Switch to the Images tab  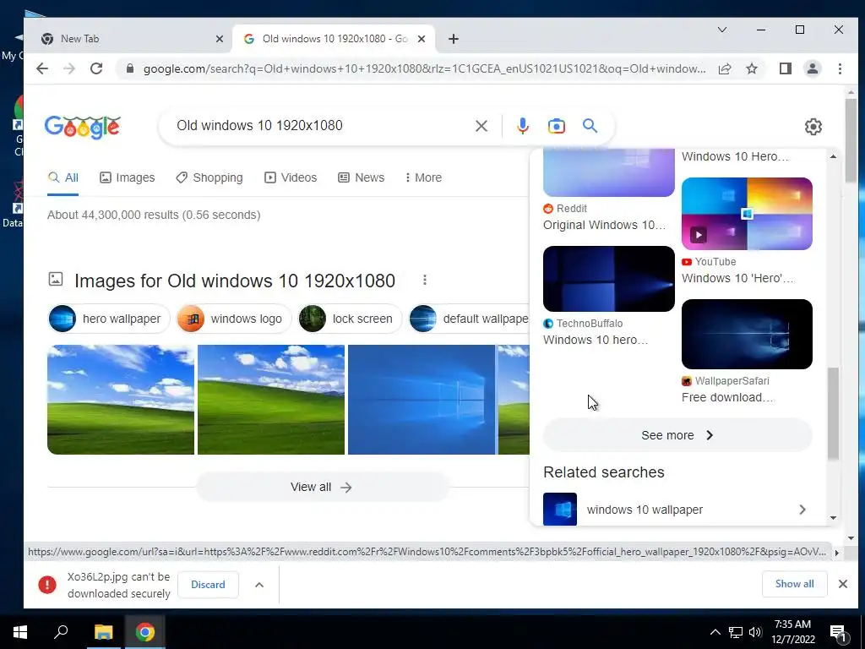tap(127, 177)
